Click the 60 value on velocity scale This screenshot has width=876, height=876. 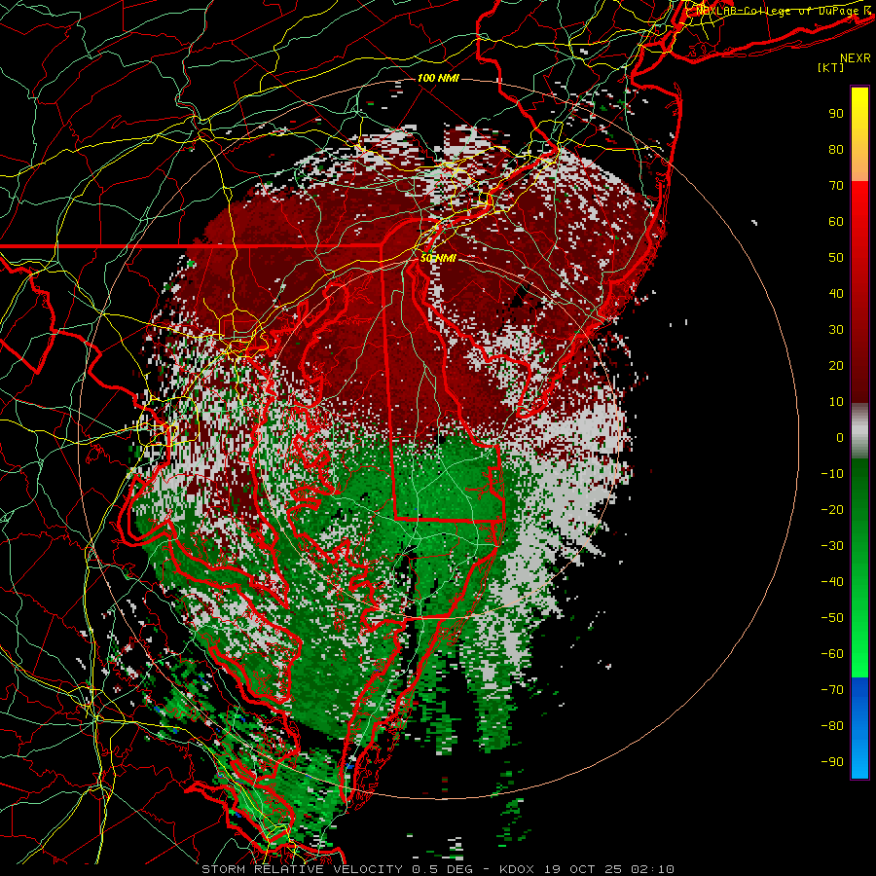point(836,221)
